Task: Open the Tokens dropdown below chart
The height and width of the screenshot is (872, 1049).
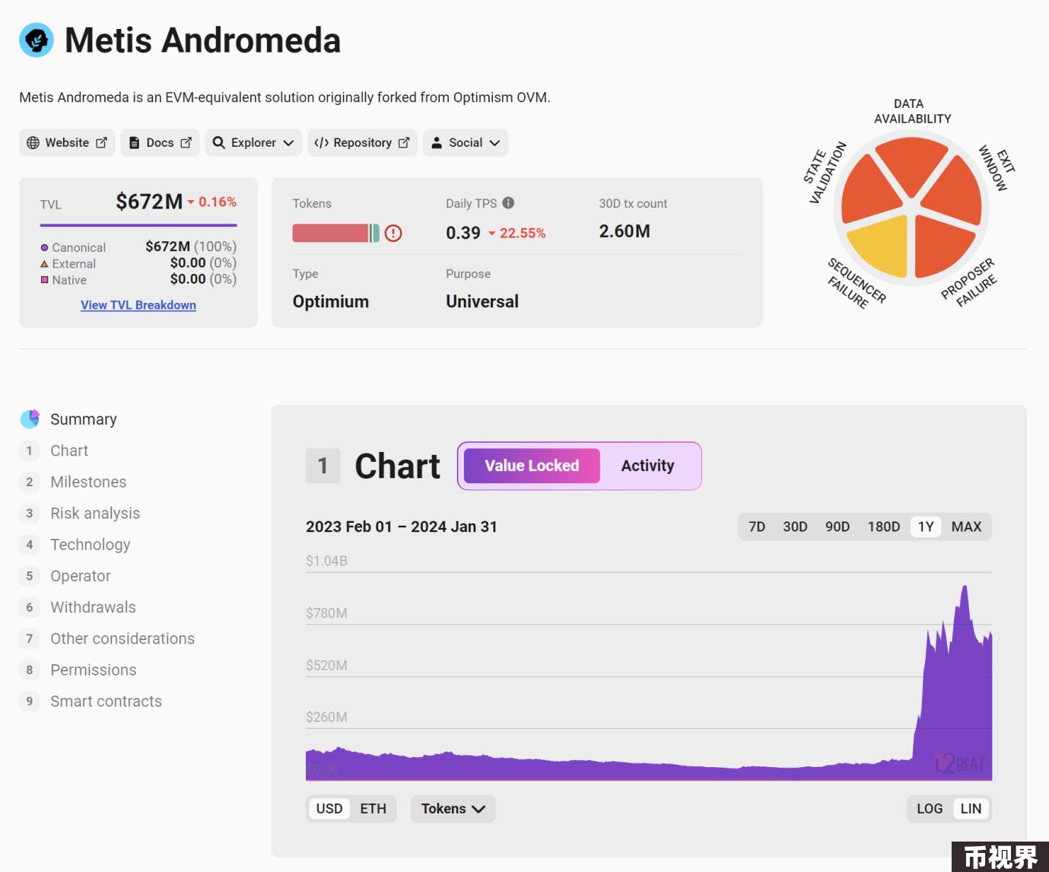Action: (x=453, y=809)
